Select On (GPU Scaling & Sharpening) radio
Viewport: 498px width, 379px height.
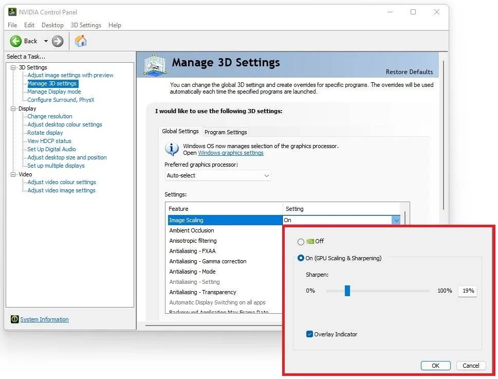(x=301, y=258)
